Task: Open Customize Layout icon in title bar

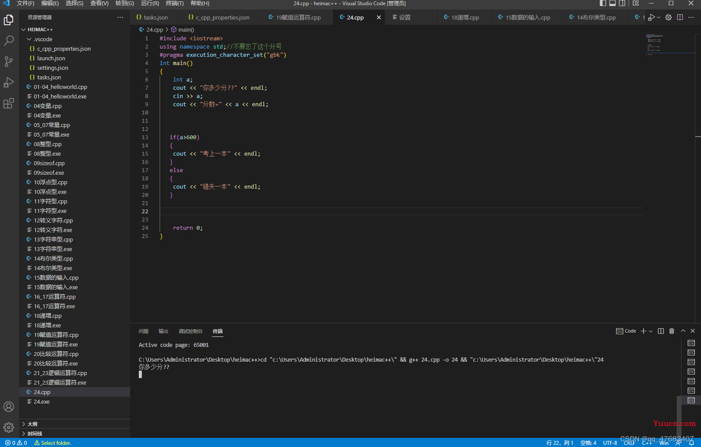Action: (636, 3)
